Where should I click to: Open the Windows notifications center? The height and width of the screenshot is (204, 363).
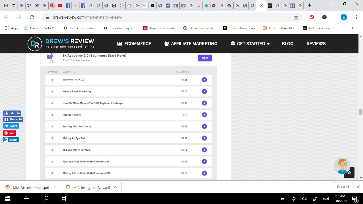(x=355, y=199)
